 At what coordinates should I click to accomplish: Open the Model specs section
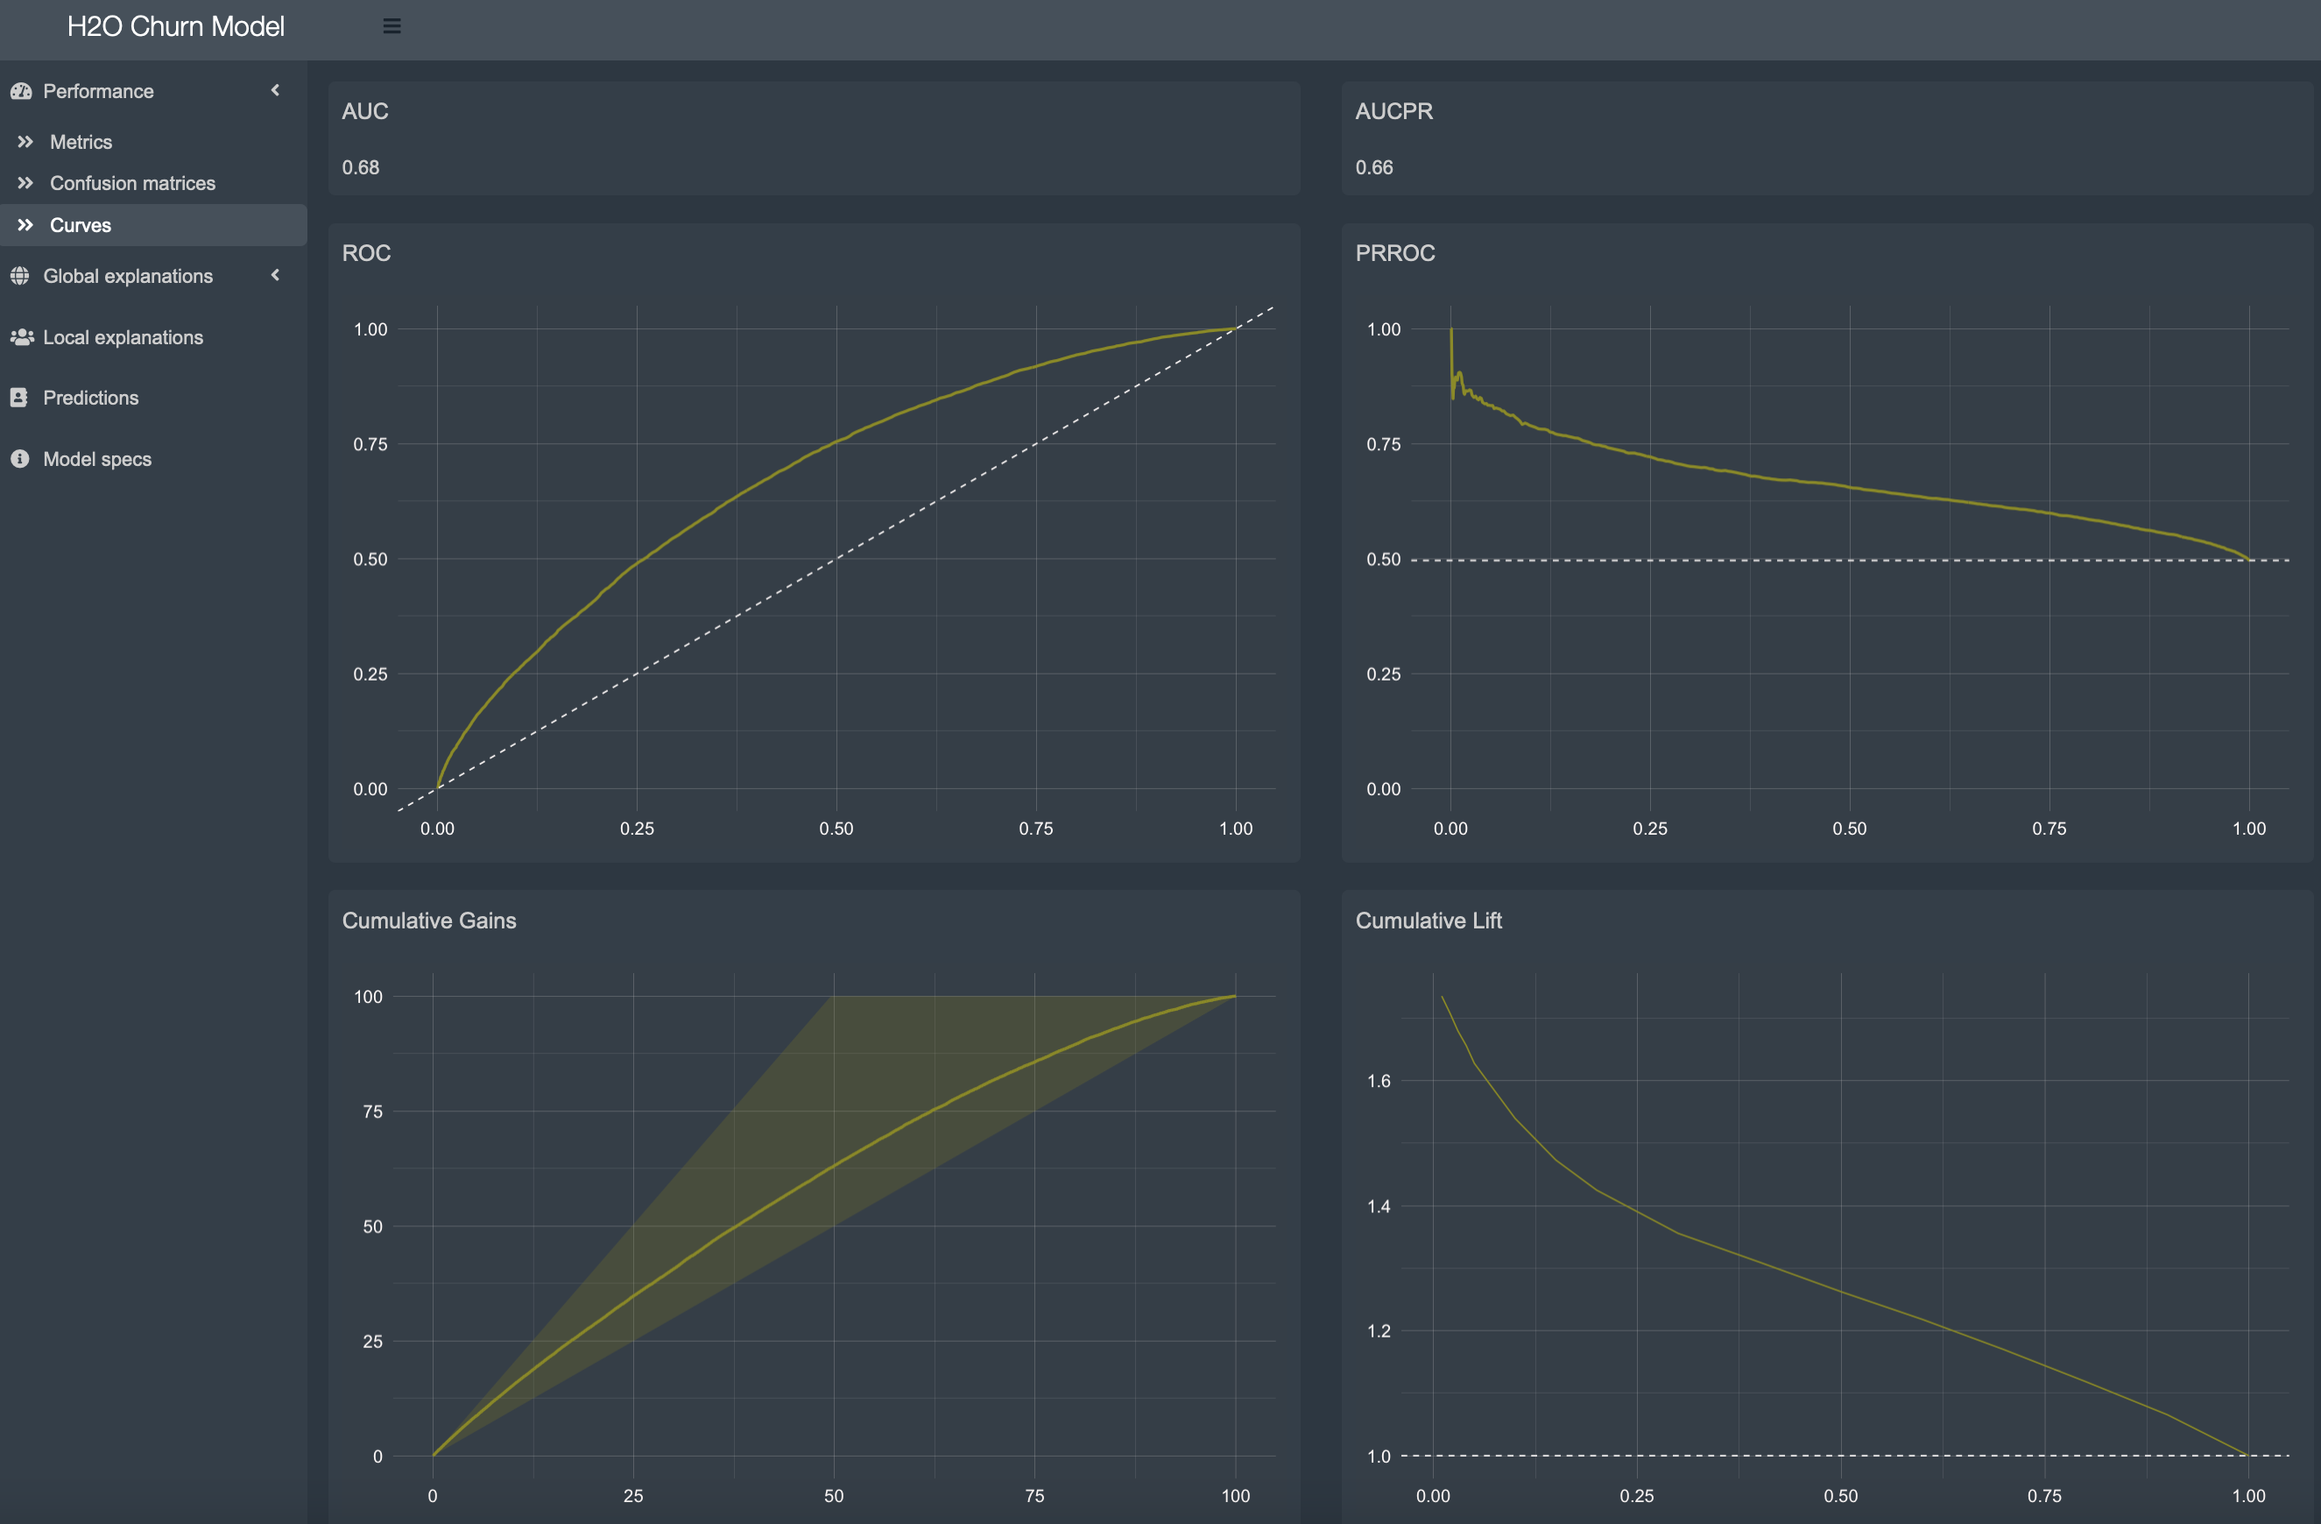97,459
